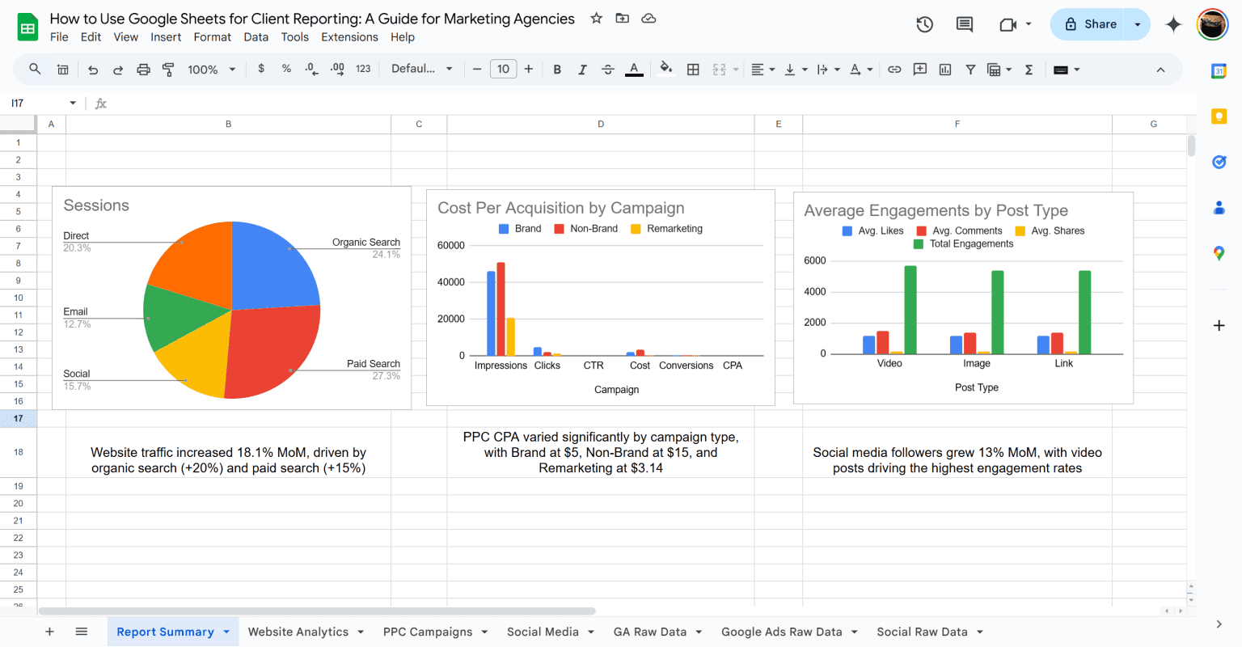Screen dimensions: 1242x647
Task: Add a new sheet with the plus button
Action: [49, 632]
